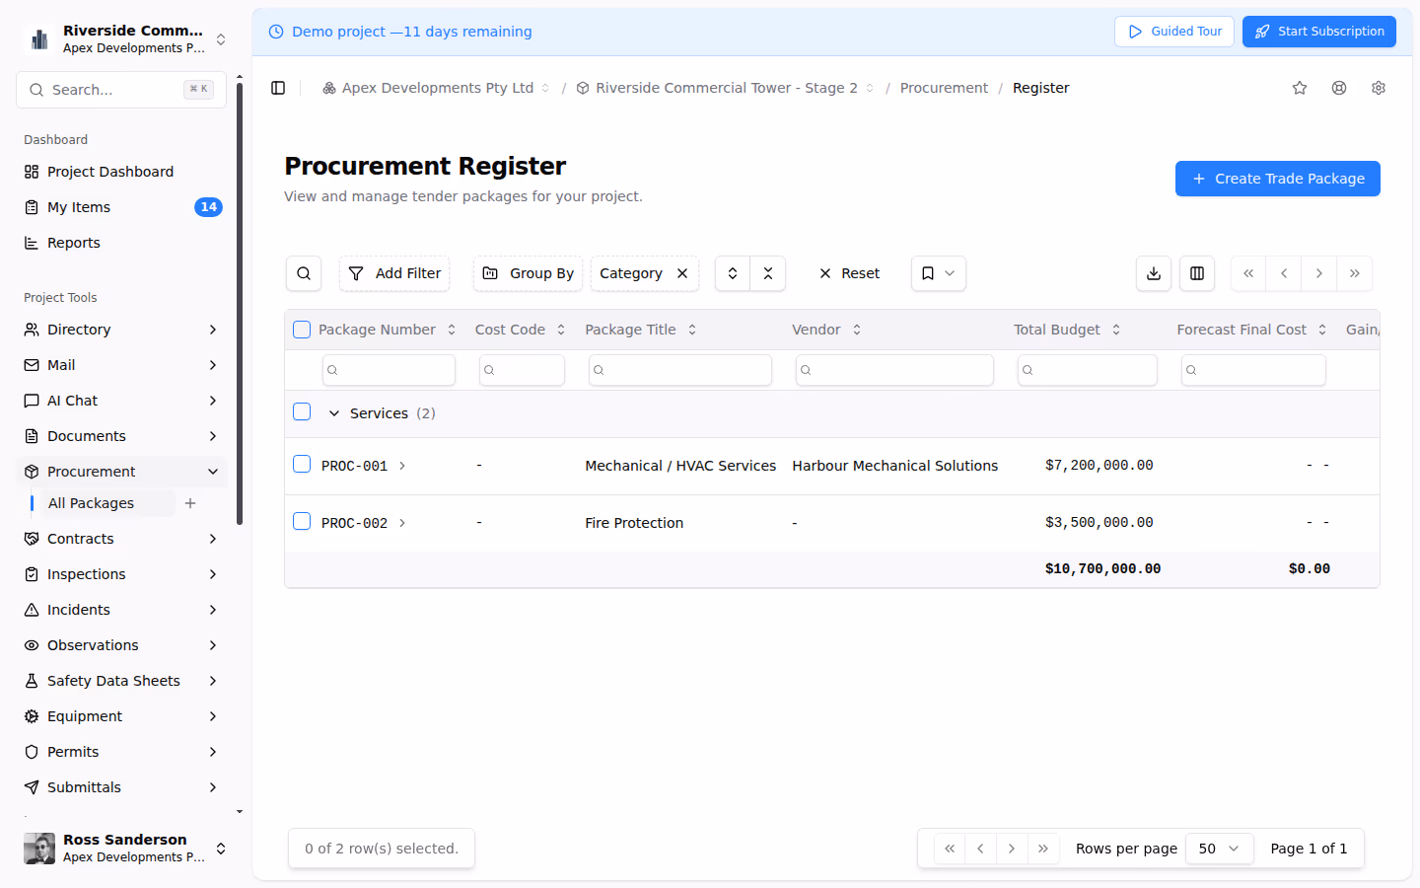Open the column visibility icon
This screenshot has height=888, width=1420.
(x=1197, y=273)
